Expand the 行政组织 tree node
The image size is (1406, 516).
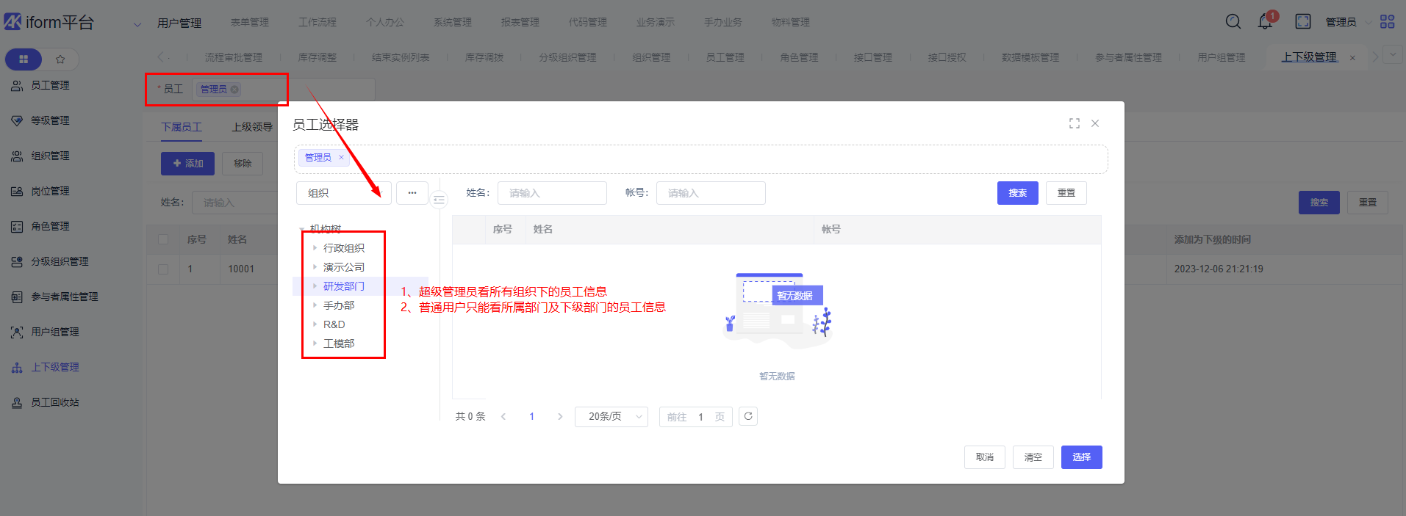(x=315, y=248)
